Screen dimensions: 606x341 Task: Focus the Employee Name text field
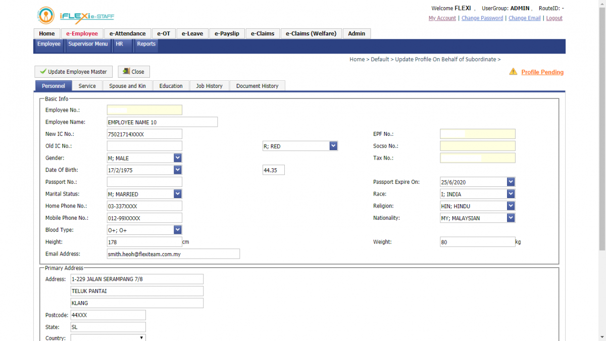point(162,122)
